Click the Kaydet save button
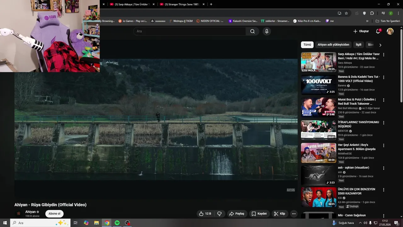403x227 pixels. [x=259, y=214]
